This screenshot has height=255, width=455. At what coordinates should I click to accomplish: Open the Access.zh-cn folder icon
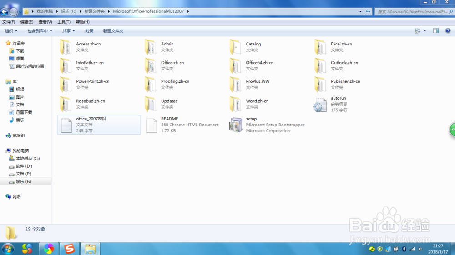pyautogui.click(x=66, y=47)
